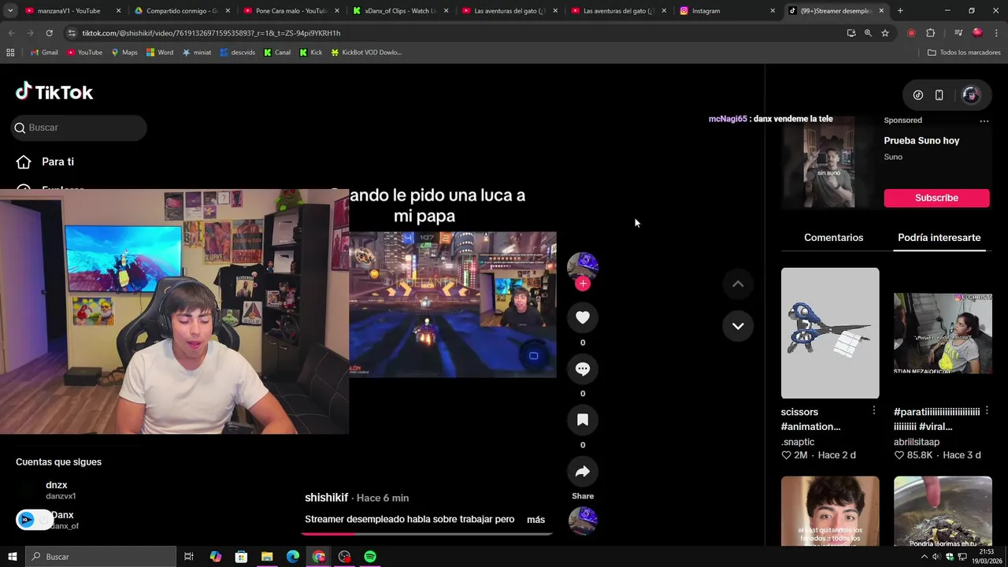
Task: Open Spotify from the taskbar
Action: (370, 557)
